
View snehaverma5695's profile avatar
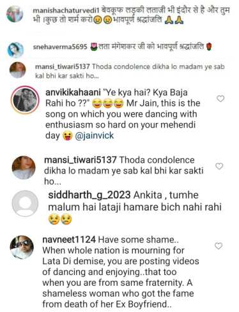click(15, 50)
